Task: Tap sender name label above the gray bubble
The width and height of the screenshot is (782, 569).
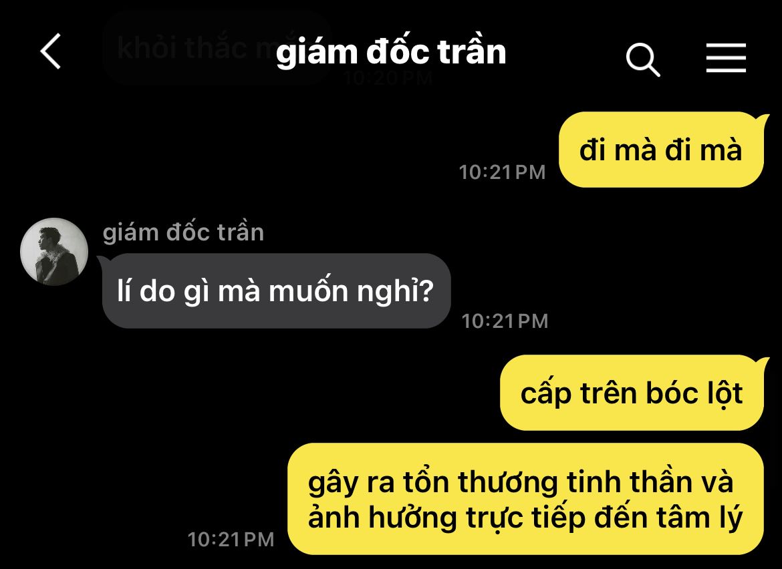Action: pos(183,232)
